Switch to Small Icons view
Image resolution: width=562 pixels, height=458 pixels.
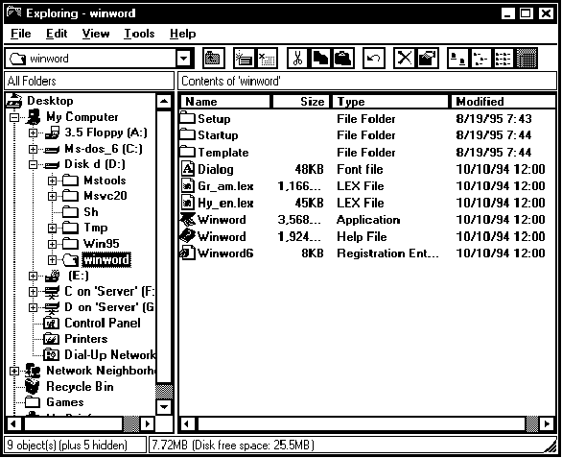[x=480, y=59]
